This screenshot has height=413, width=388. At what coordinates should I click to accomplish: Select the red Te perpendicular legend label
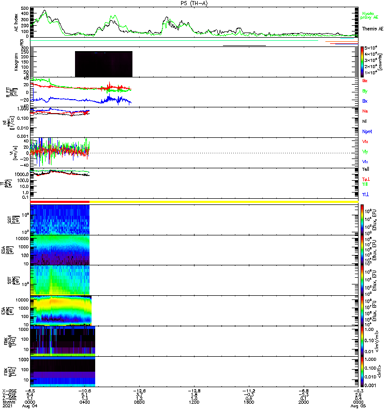(x=366, y=179)
